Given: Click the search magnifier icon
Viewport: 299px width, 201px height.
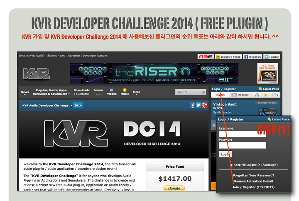Looking at the screenshot, I should (203, 92).
